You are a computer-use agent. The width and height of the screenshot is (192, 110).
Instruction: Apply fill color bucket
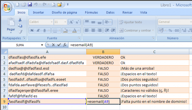[65, 30]
